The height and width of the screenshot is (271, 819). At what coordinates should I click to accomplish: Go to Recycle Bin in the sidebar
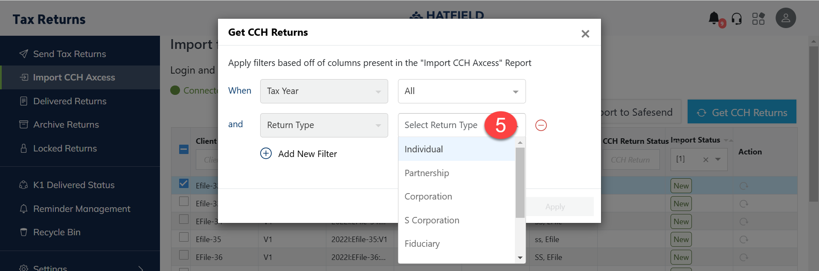(x=57, y=232)
